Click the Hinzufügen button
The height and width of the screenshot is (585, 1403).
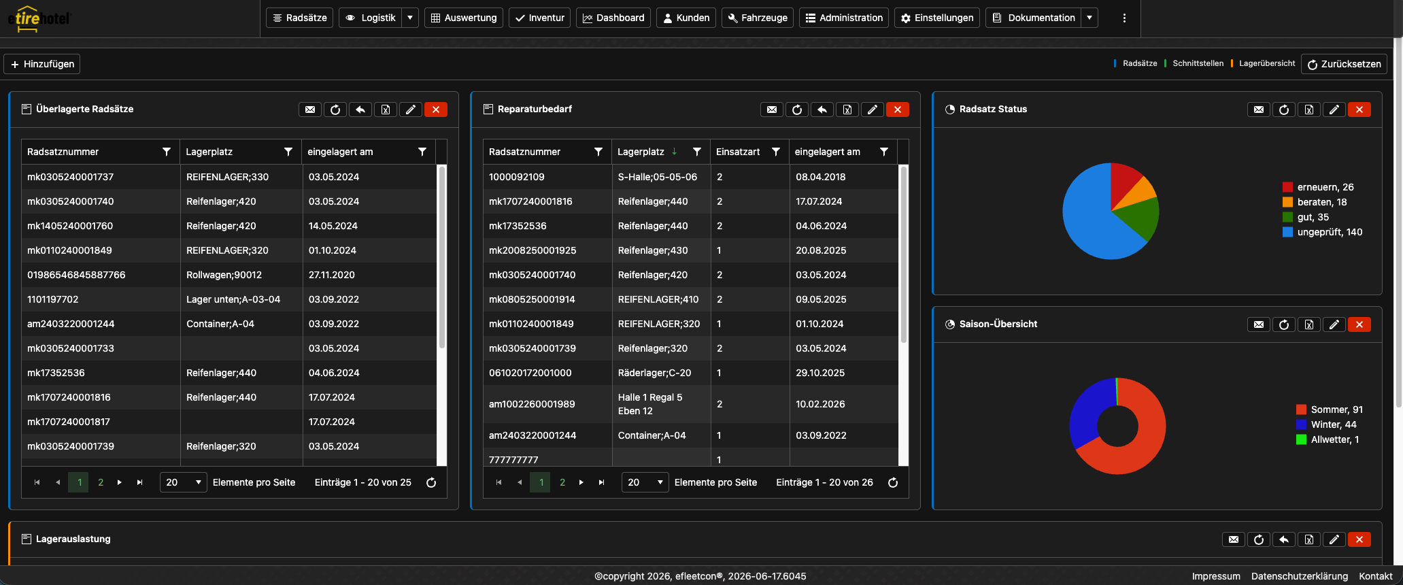pos(42,64)
